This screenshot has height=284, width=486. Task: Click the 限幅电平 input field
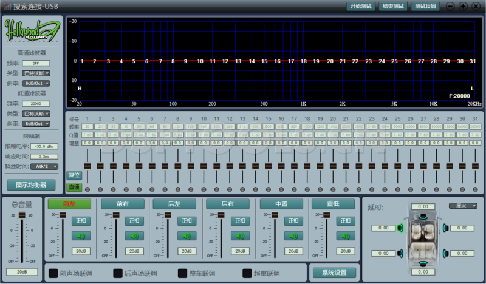click(x=44, y=146)
